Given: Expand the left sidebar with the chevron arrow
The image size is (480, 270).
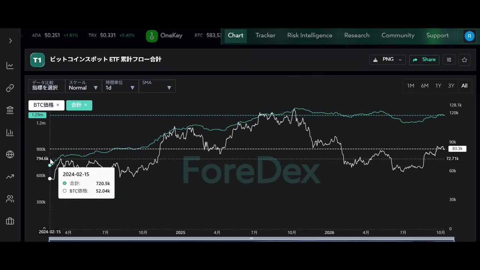Looking at the screenshot, I should pyautogui.click(x=10, y=40).
